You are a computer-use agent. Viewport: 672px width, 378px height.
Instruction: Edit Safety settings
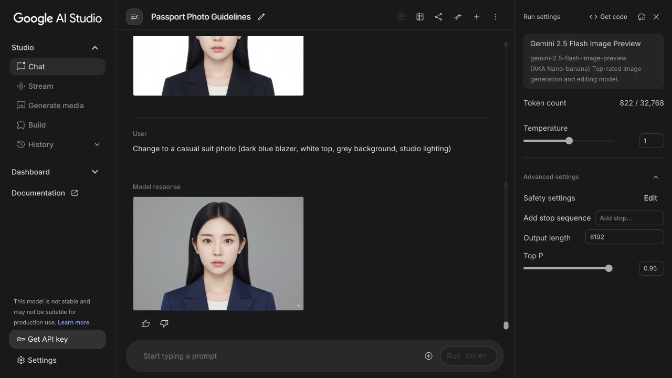(650, 198)
